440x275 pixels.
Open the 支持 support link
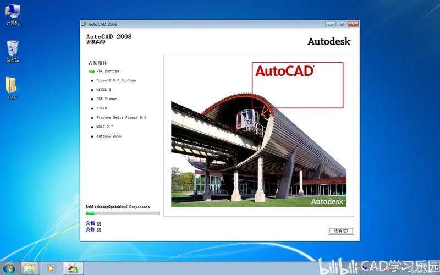90,229
